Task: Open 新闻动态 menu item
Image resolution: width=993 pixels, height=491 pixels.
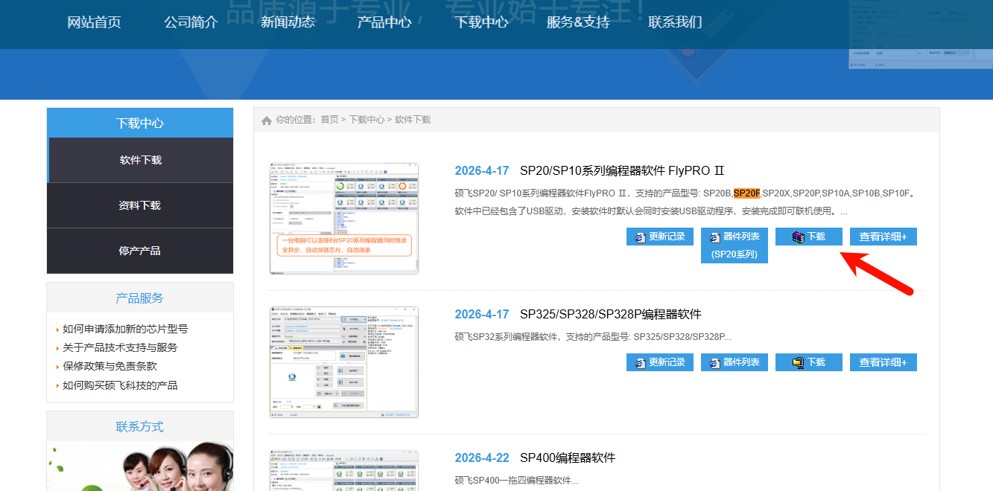Action: pyautogui.click(x=288, y=22)
